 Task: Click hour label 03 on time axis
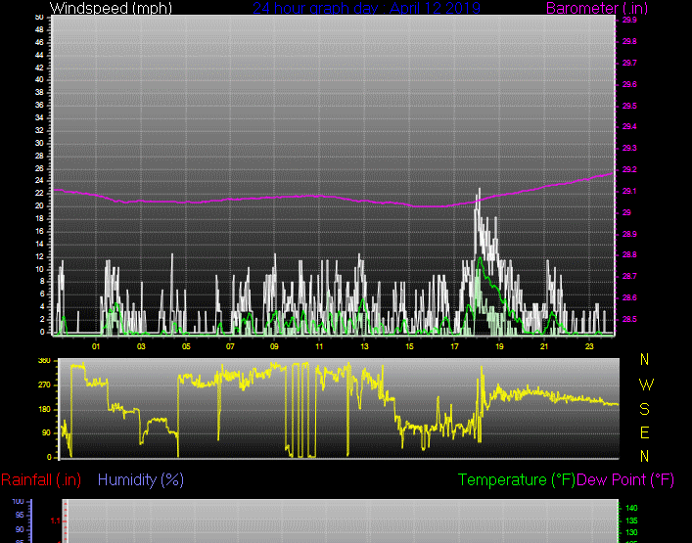(141, 346)
